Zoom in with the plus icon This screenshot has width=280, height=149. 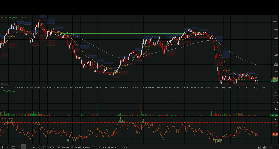point(276,147)
